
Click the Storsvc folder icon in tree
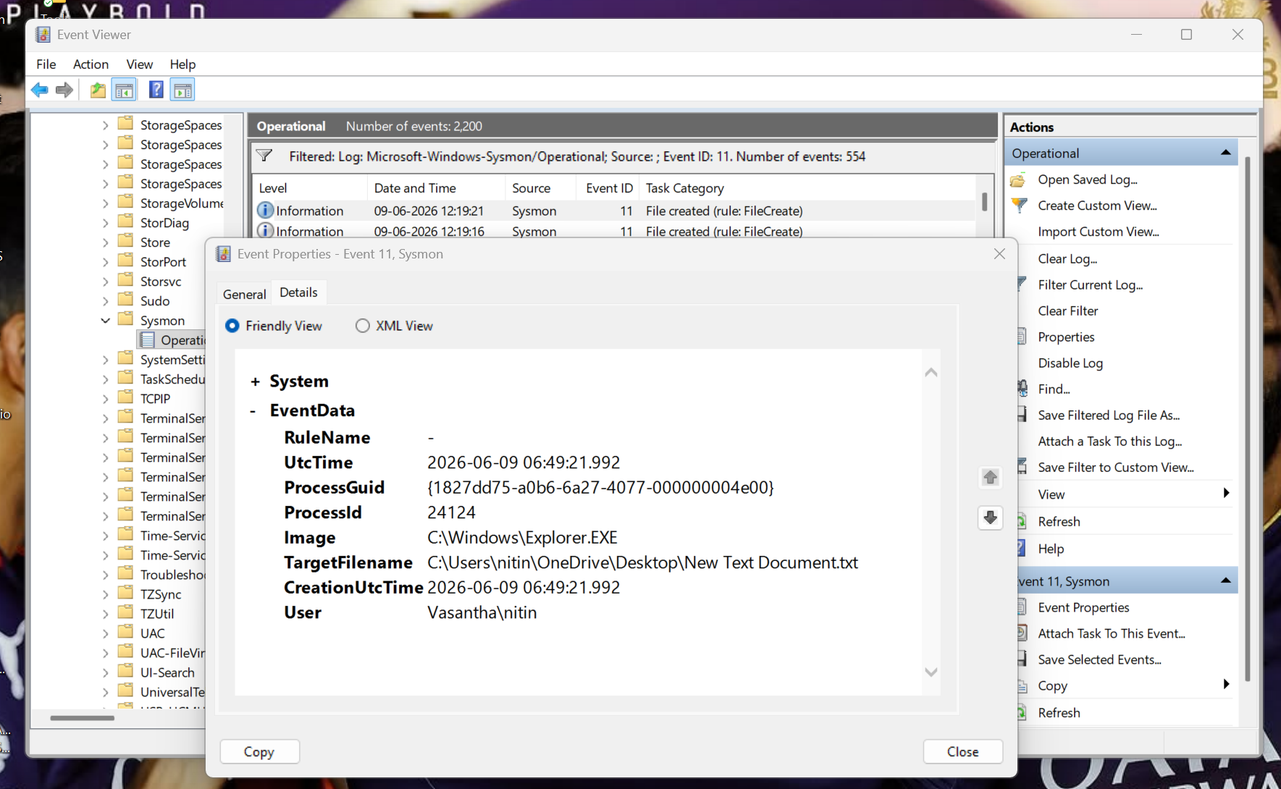pos(126,280)
